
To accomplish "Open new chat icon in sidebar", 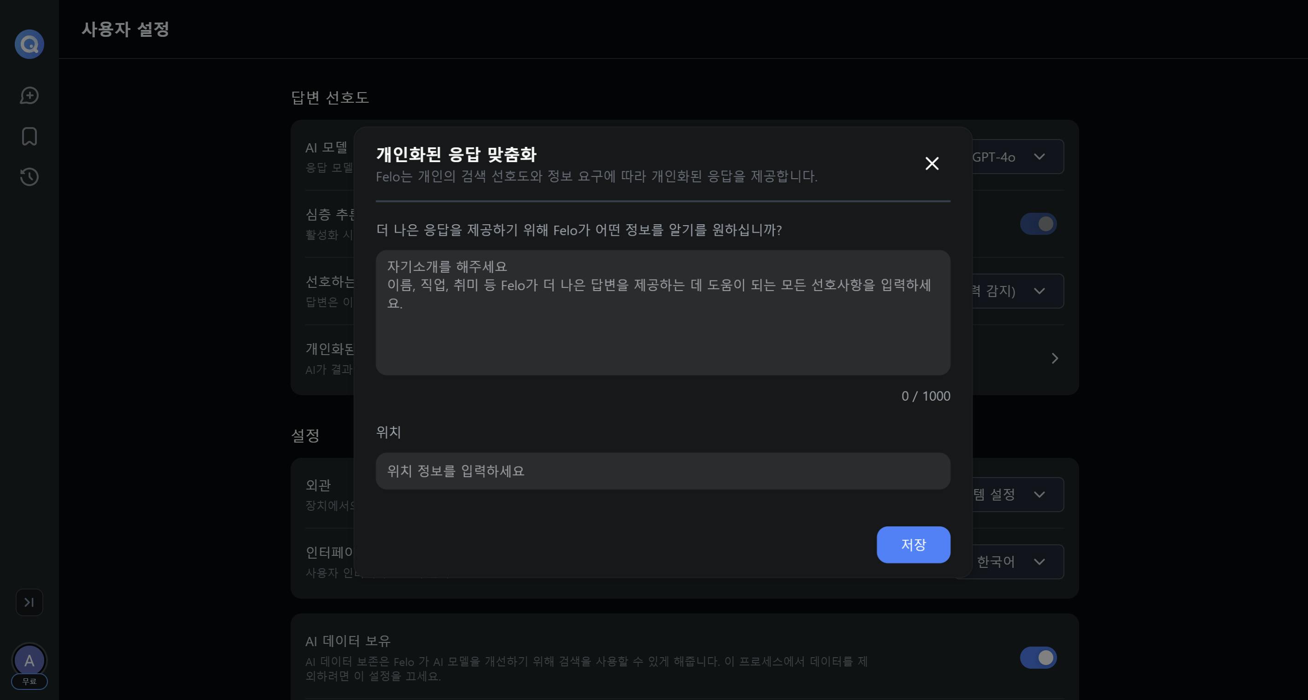I will pos(29,95).
